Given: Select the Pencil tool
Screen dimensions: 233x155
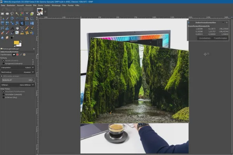Looking at the screenshot, I should (x=27, y=28).
